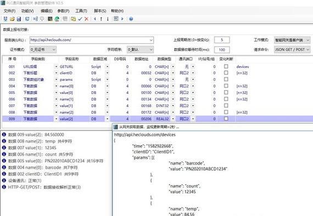Image resolution: width=313 pixels, height=216 pixels.
Task: Click the blue checkmark toolbar icon
Action: [80, 19]
